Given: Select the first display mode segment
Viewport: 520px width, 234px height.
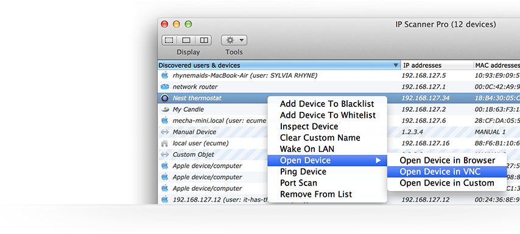Looking at the screenshot, I should pos(169,40).
